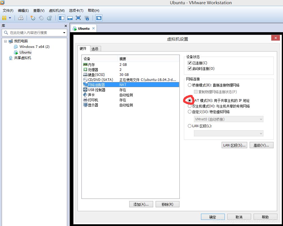Click the 移除(R) button

click(x=167, y=204)
